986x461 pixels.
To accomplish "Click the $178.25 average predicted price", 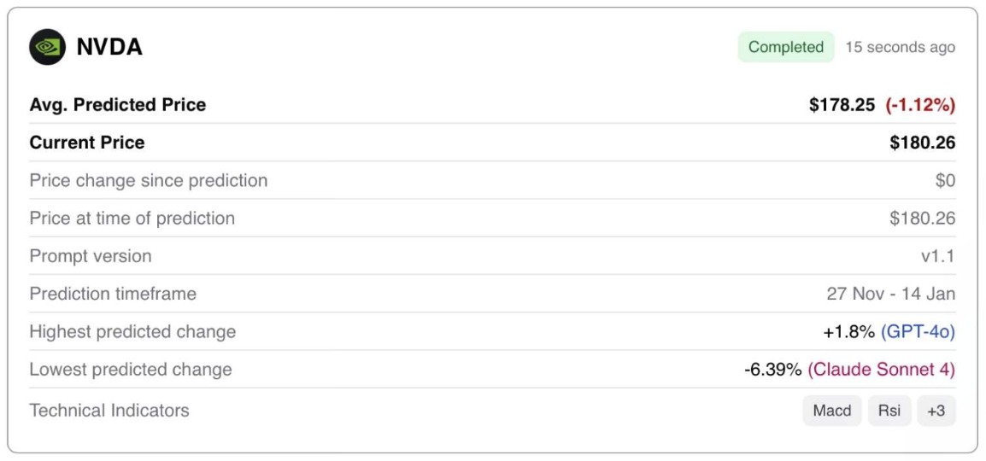I will point(842,105).
